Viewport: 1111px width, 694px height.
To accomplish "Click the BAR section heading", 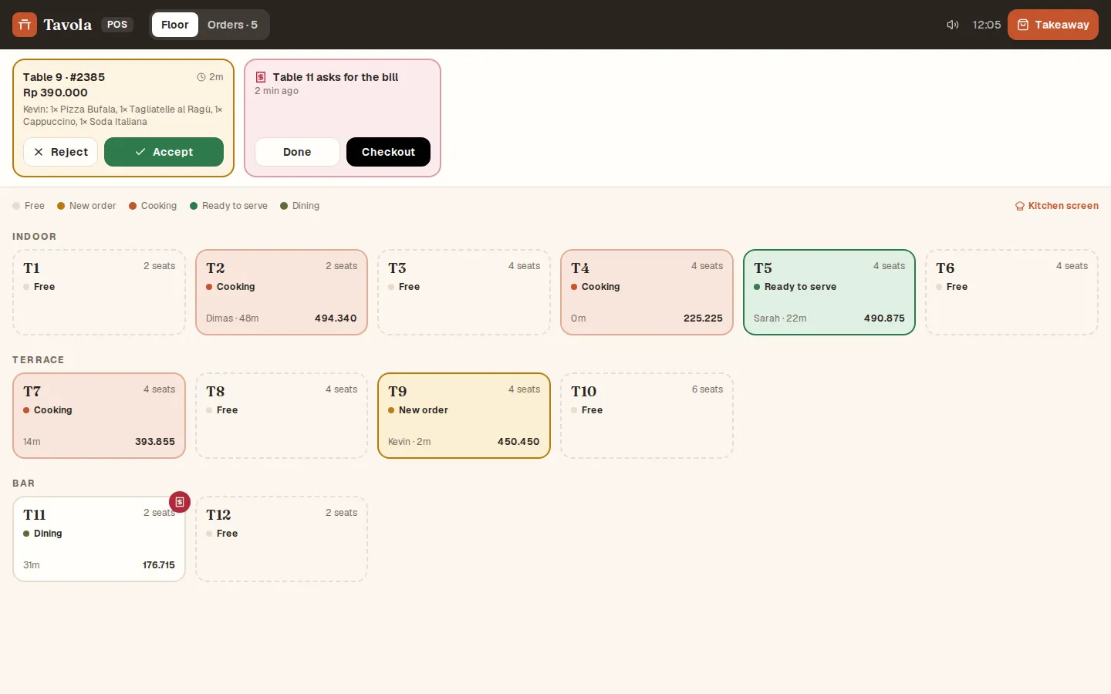I will (x=24, y=483).
